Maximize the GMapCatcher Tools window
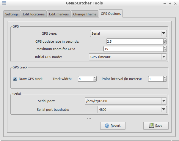This screenshot has height=141, width=179. (170, 4)
